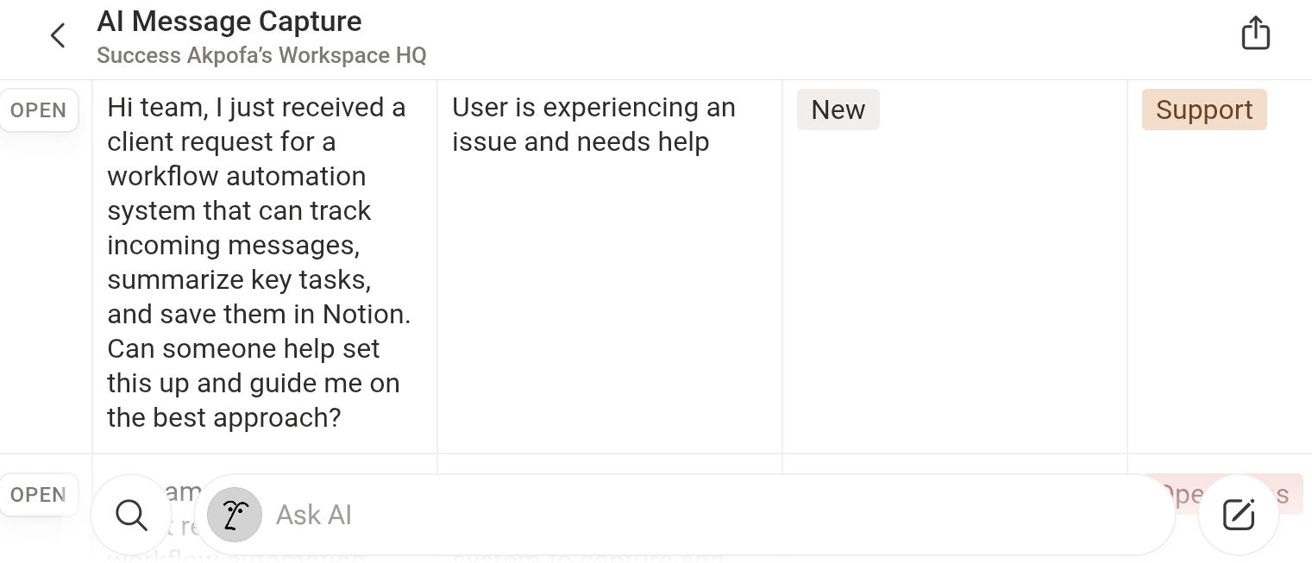This screenshot has width=1312, height=563.
Task: Open Success Akpofa's Workspace HQ breadcrumb
Action: pos(261,56)
